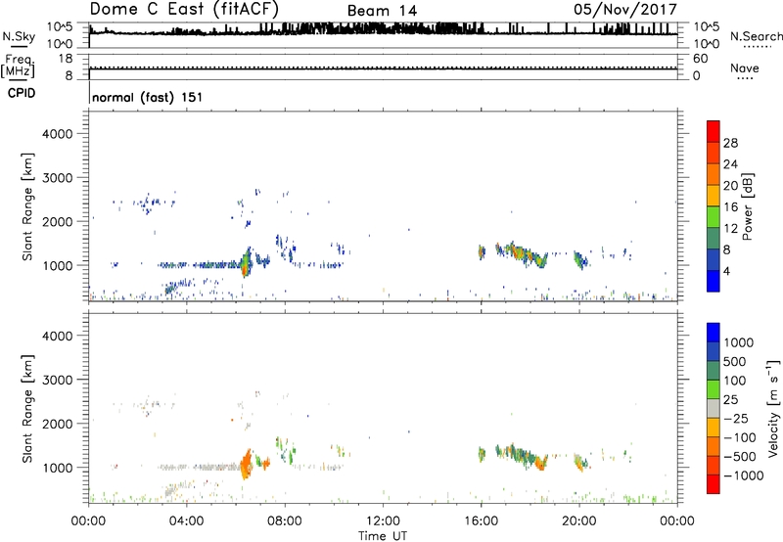This screenshot has width=783, height=542.
Task: Click the 28 dB tick on power colorbar
Action: pyautogui.click(x=730, y=143)
